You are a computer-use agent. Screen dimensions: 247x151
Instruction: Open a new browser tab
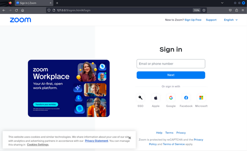pos(57,3)
